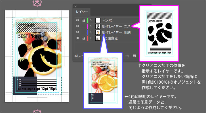The height and width of the screenshot is (113, 206).
Task: Toggle the empty lock slot on 制作レイヤー_印刷
Action: pos(83,32)
